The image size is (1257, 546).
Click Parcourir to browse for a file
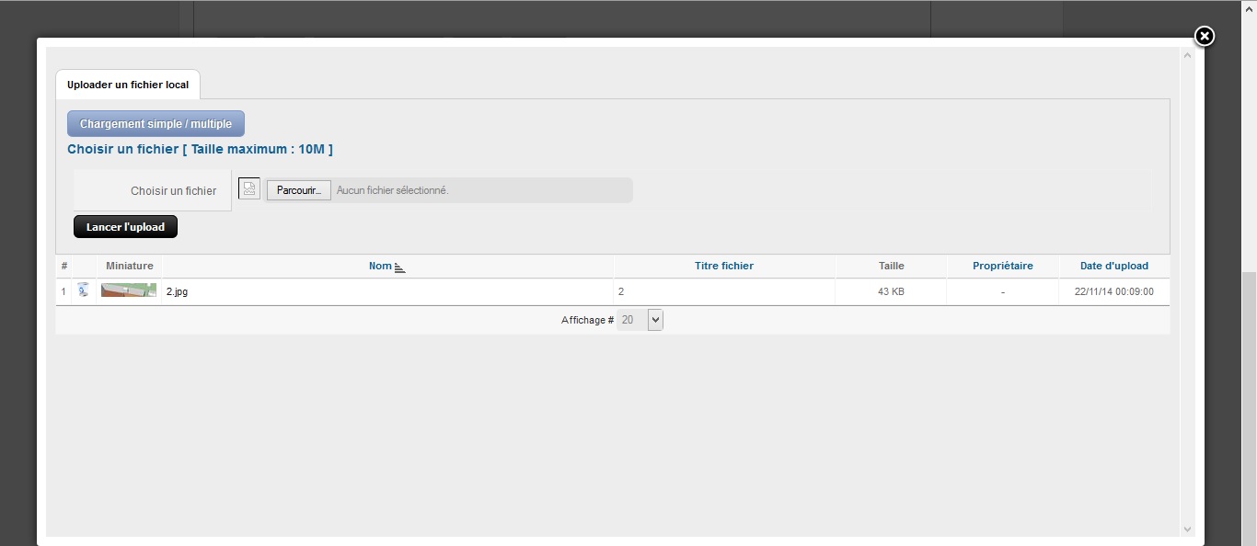tap(299, 190)
